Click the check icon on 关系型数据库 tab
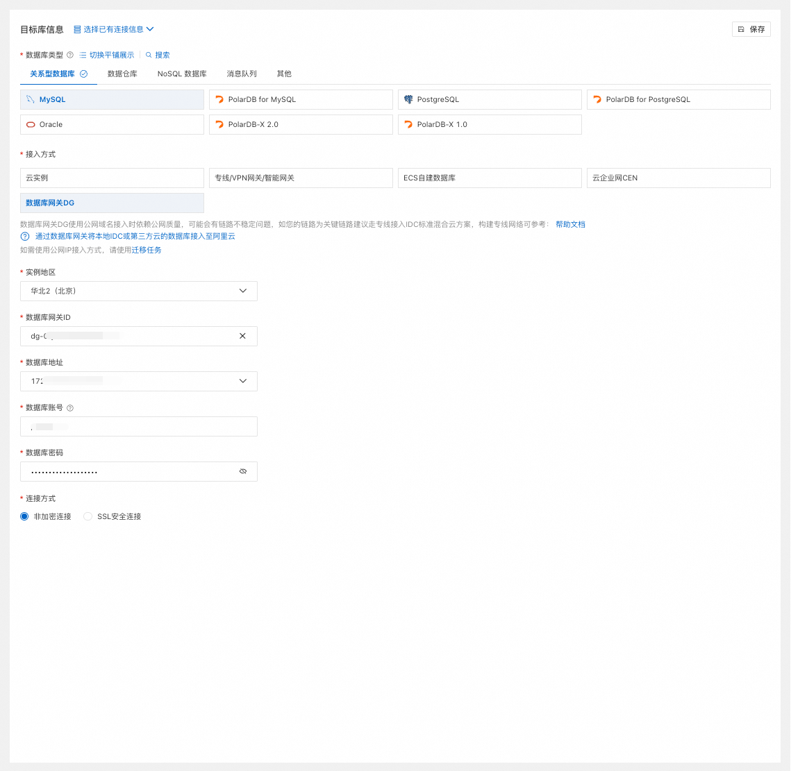The width and height of the screenshot is (791, 771). [x=84, y=74]
